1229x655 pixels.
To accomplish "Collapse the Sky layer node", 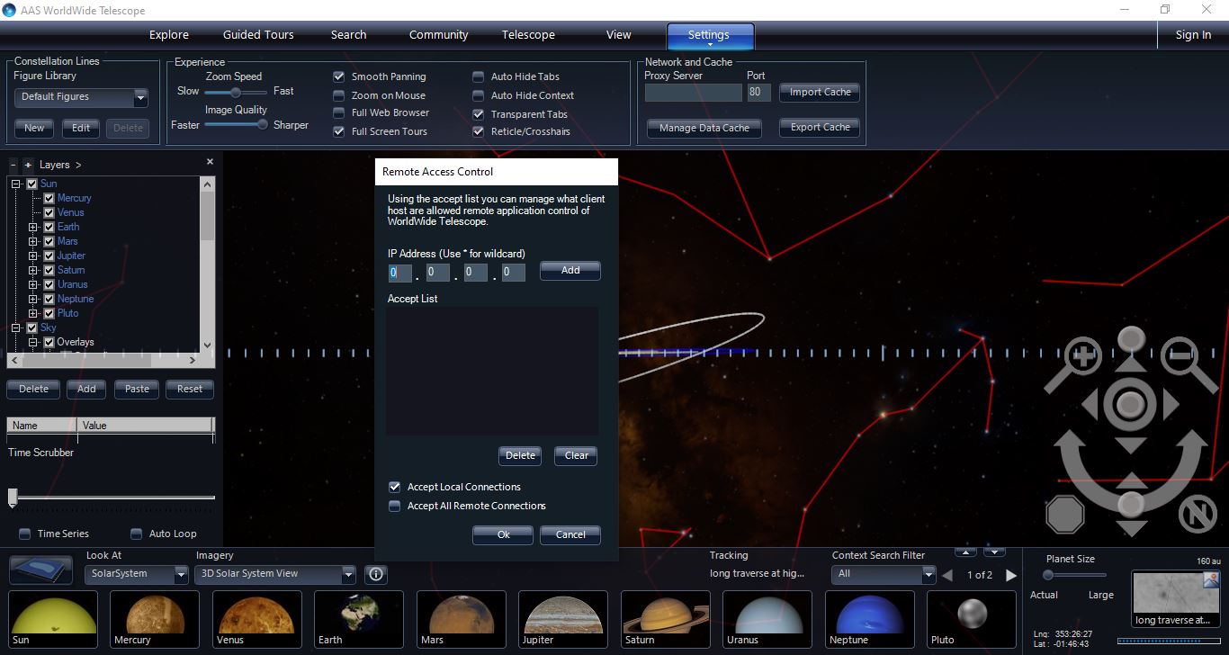I will [x=16, y=327].
